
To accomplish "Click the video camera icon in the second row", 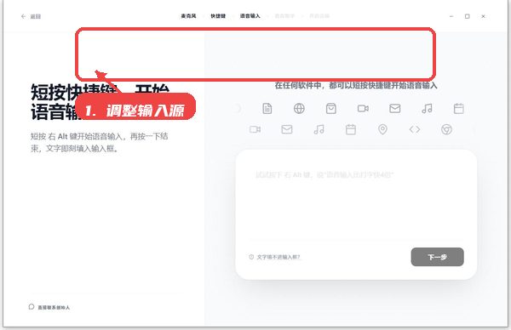I will (255, 129).
